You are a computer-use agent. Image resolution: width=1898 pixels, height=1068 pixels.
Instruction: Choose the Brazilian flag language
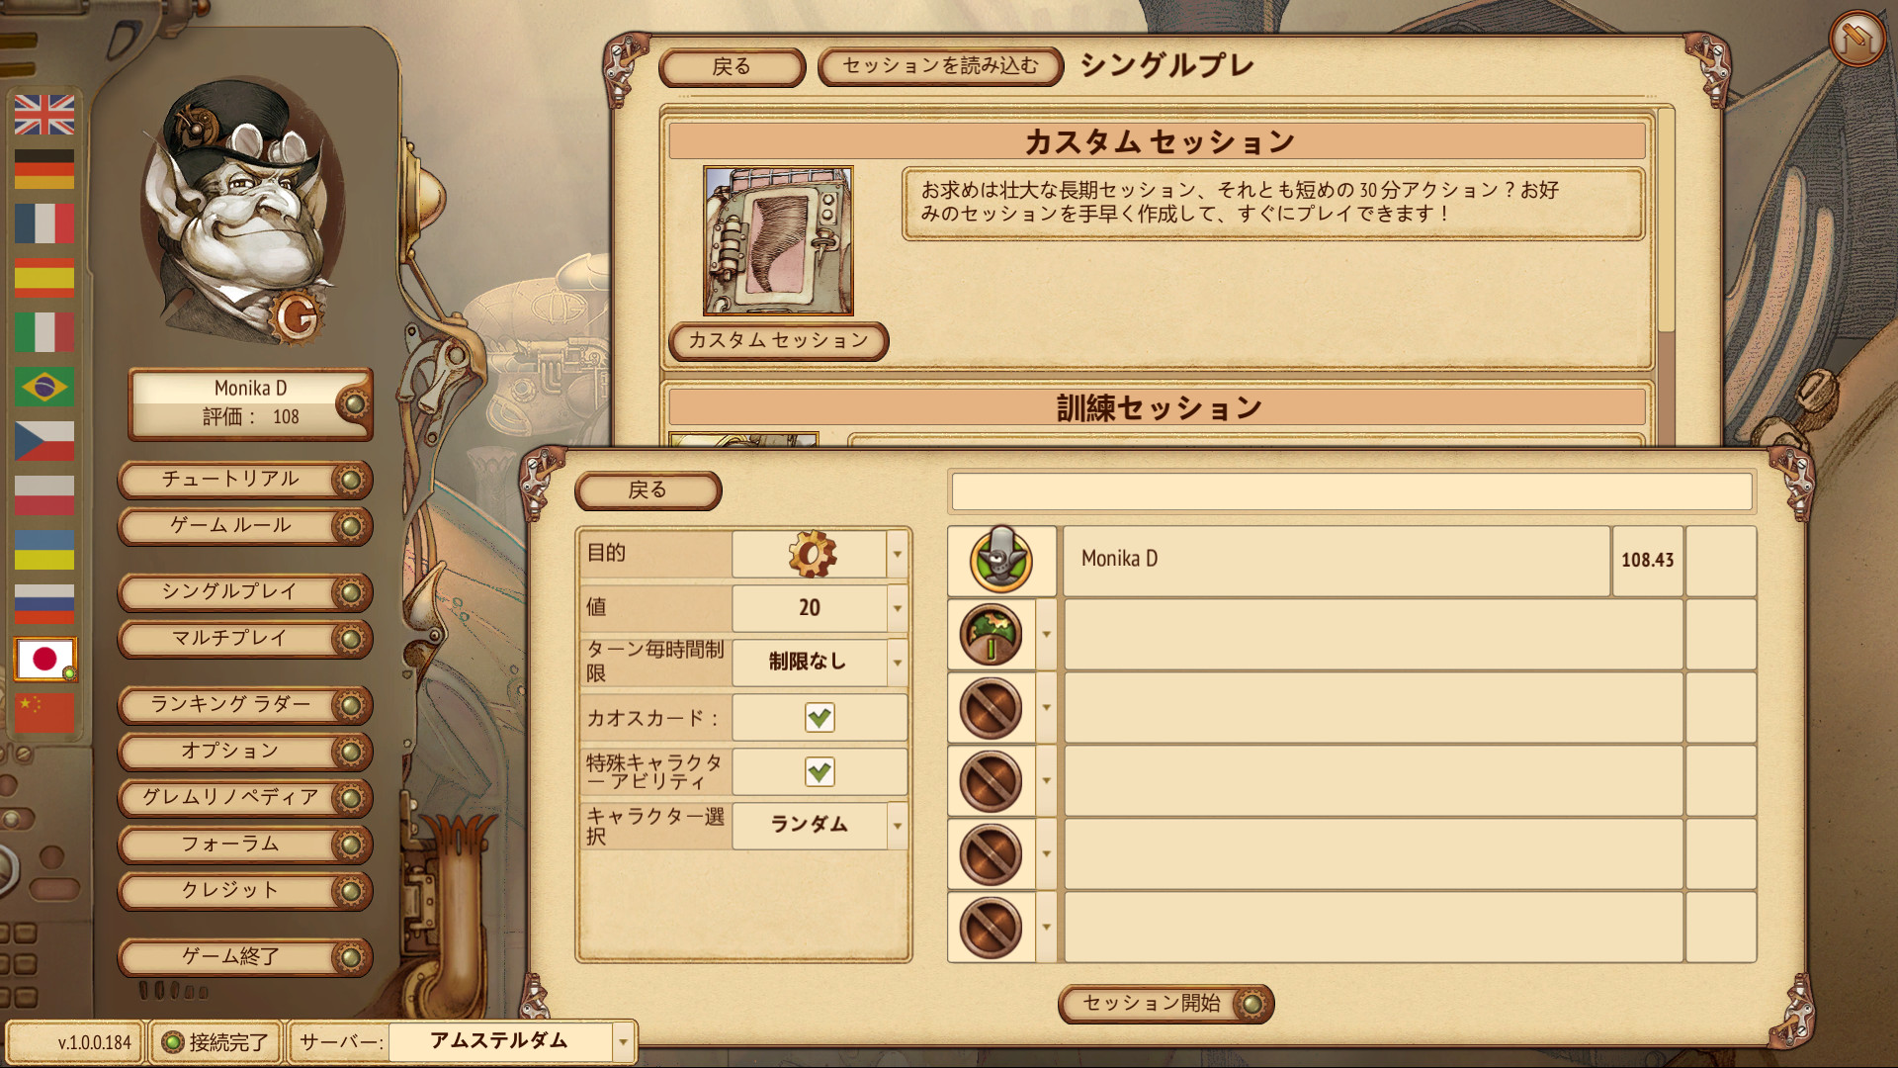tap(44, 387)
